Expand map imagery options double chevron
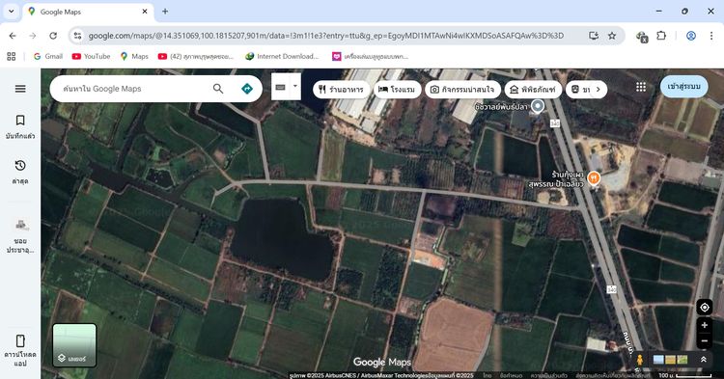This screenshot has height=379, width=724. coord(704,359)
